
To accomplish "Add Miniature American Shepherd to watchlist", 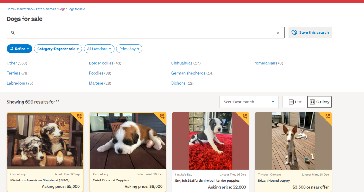I will tap(79, 116).
